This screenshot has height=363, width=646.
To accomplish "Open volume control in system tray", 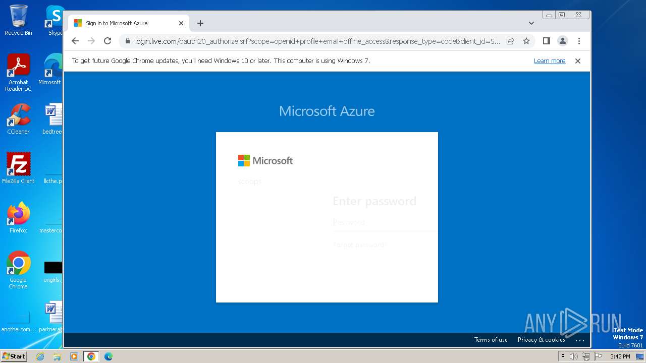I will 574,356.
